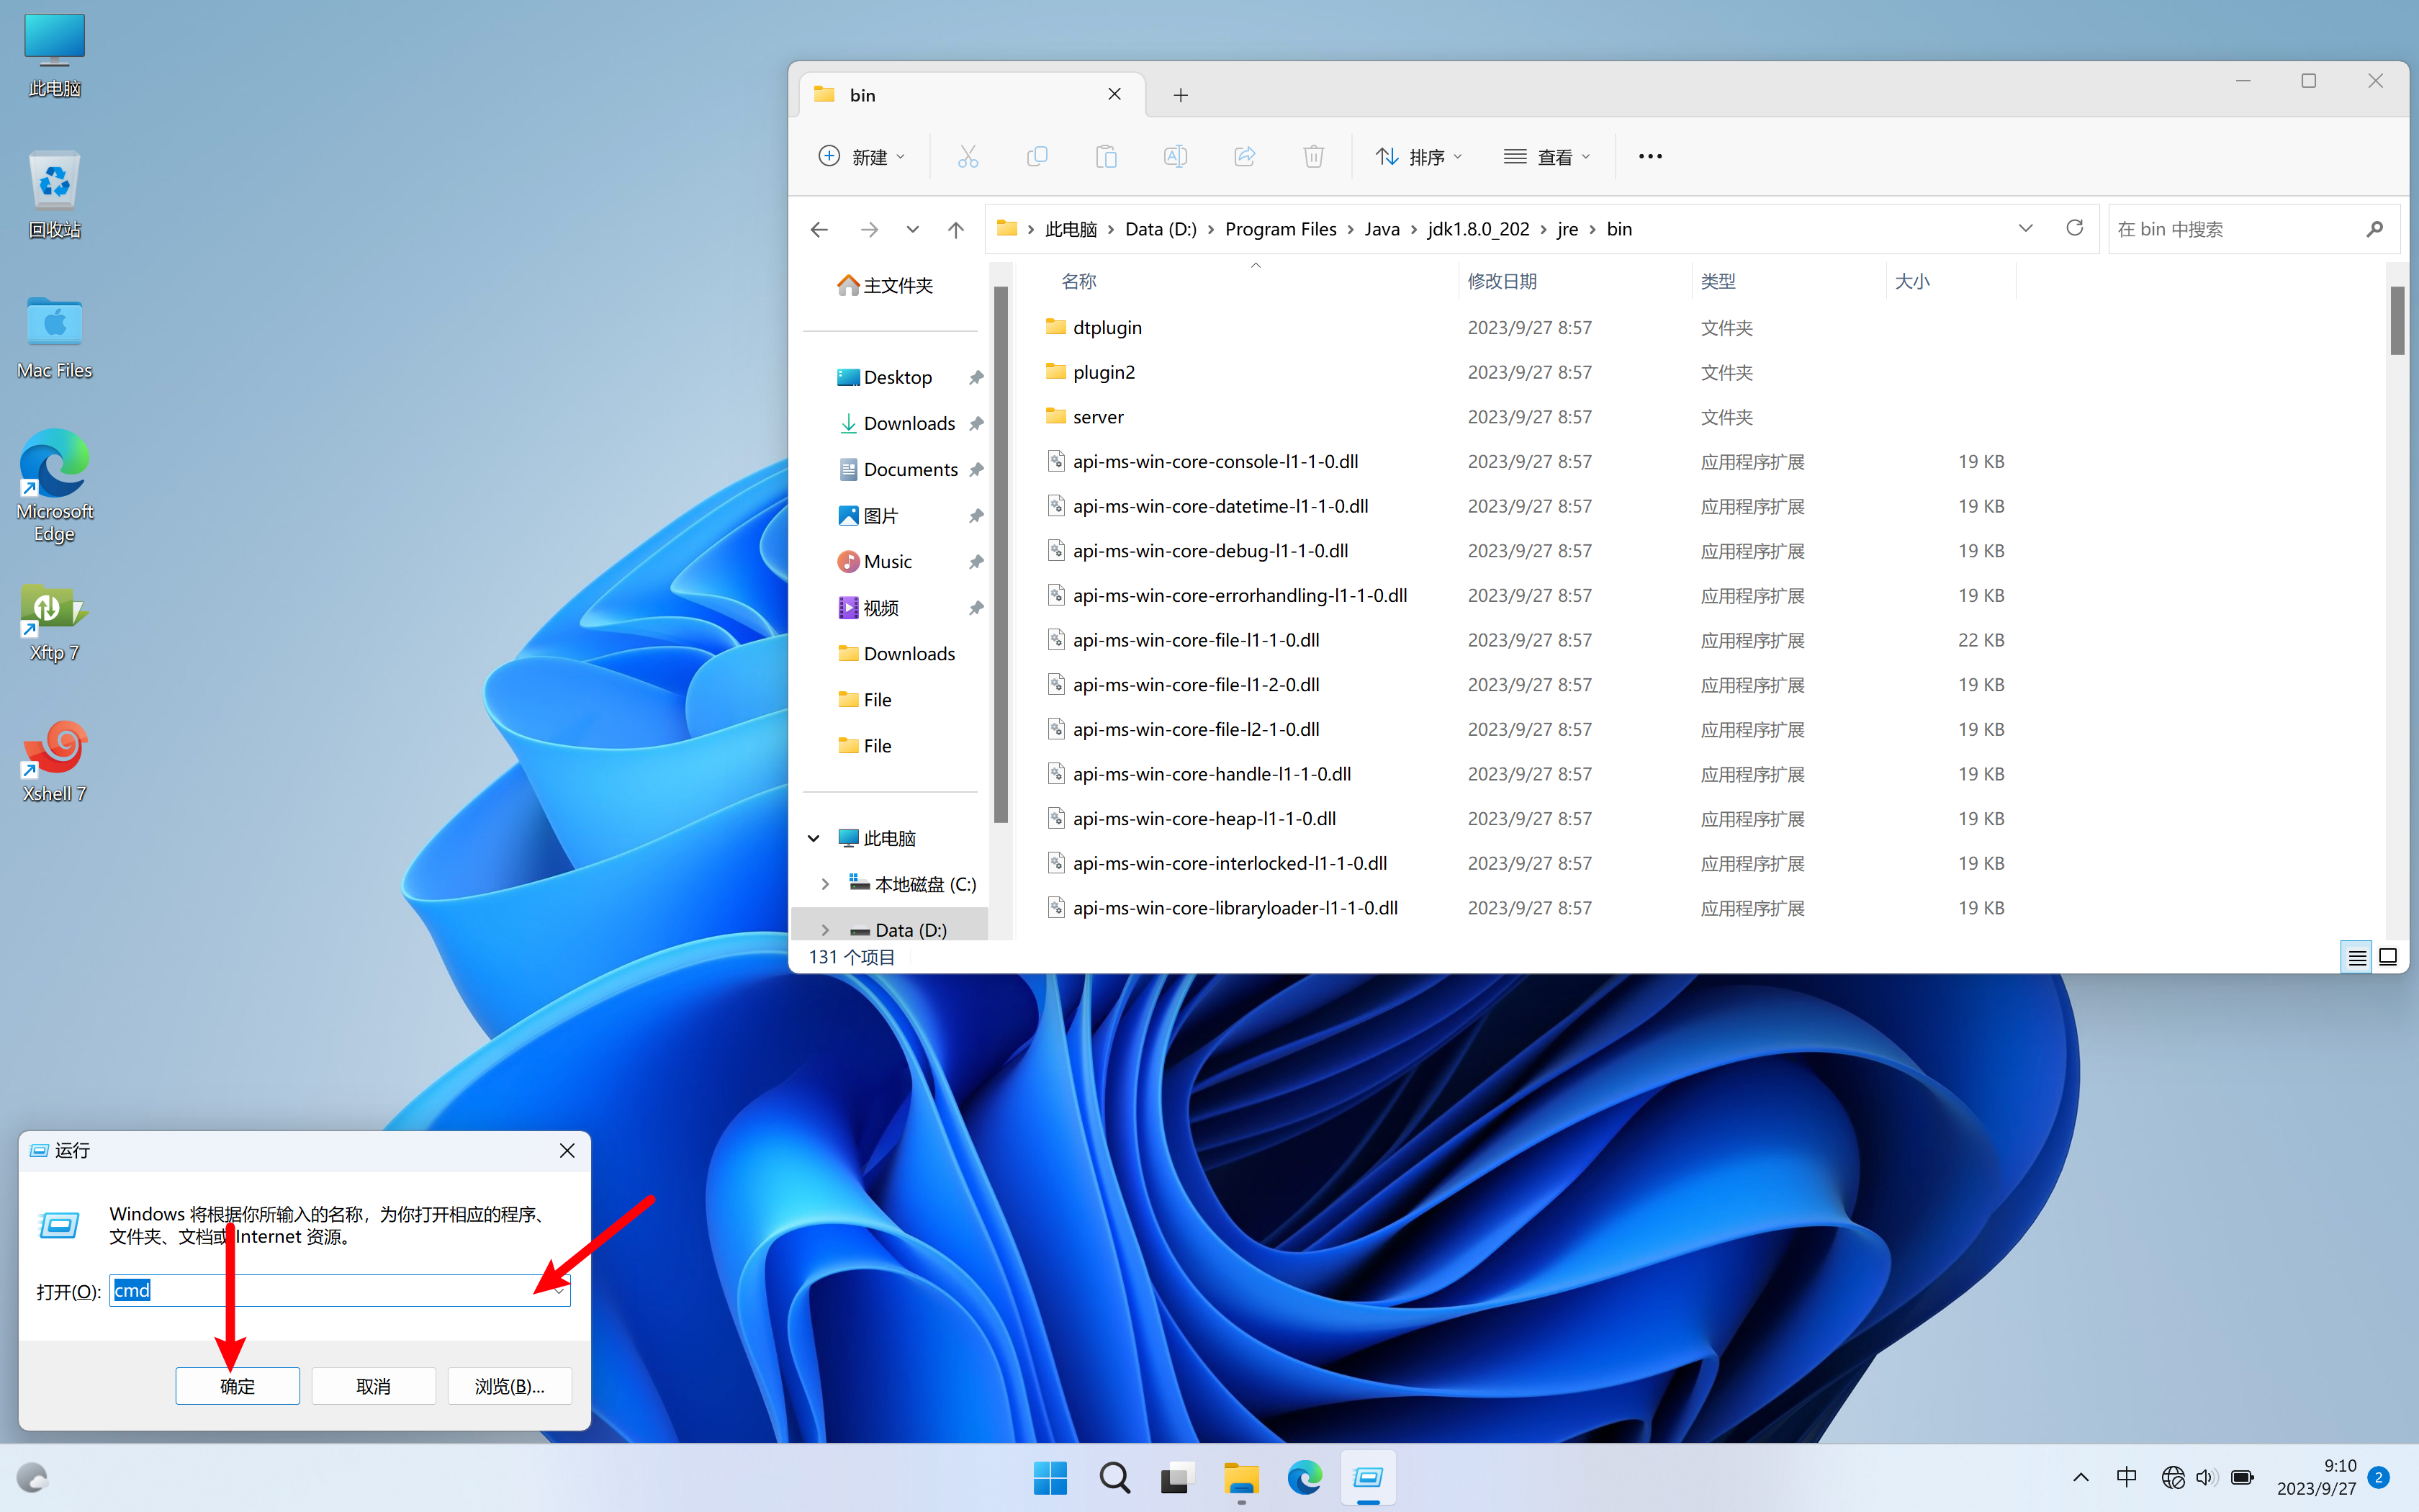Click 浏览(B)... button in Run dialog
The image size is (2419, 1512).
tap(509, 1386)
